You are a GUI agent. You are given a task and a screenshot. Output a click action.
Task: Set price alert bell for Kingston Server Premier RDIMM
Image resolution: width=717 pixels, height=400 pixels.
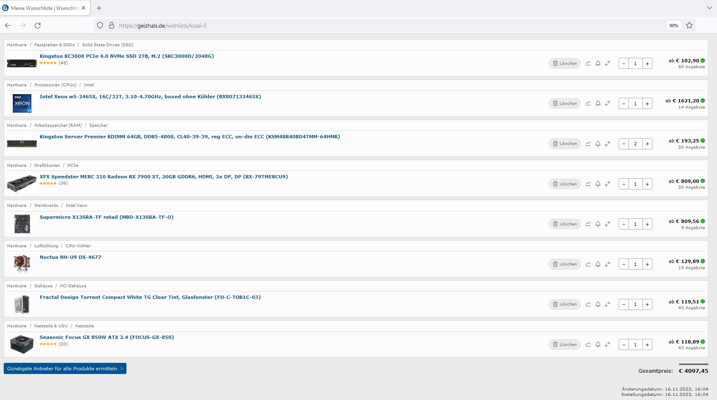click(x=598, y=144)
